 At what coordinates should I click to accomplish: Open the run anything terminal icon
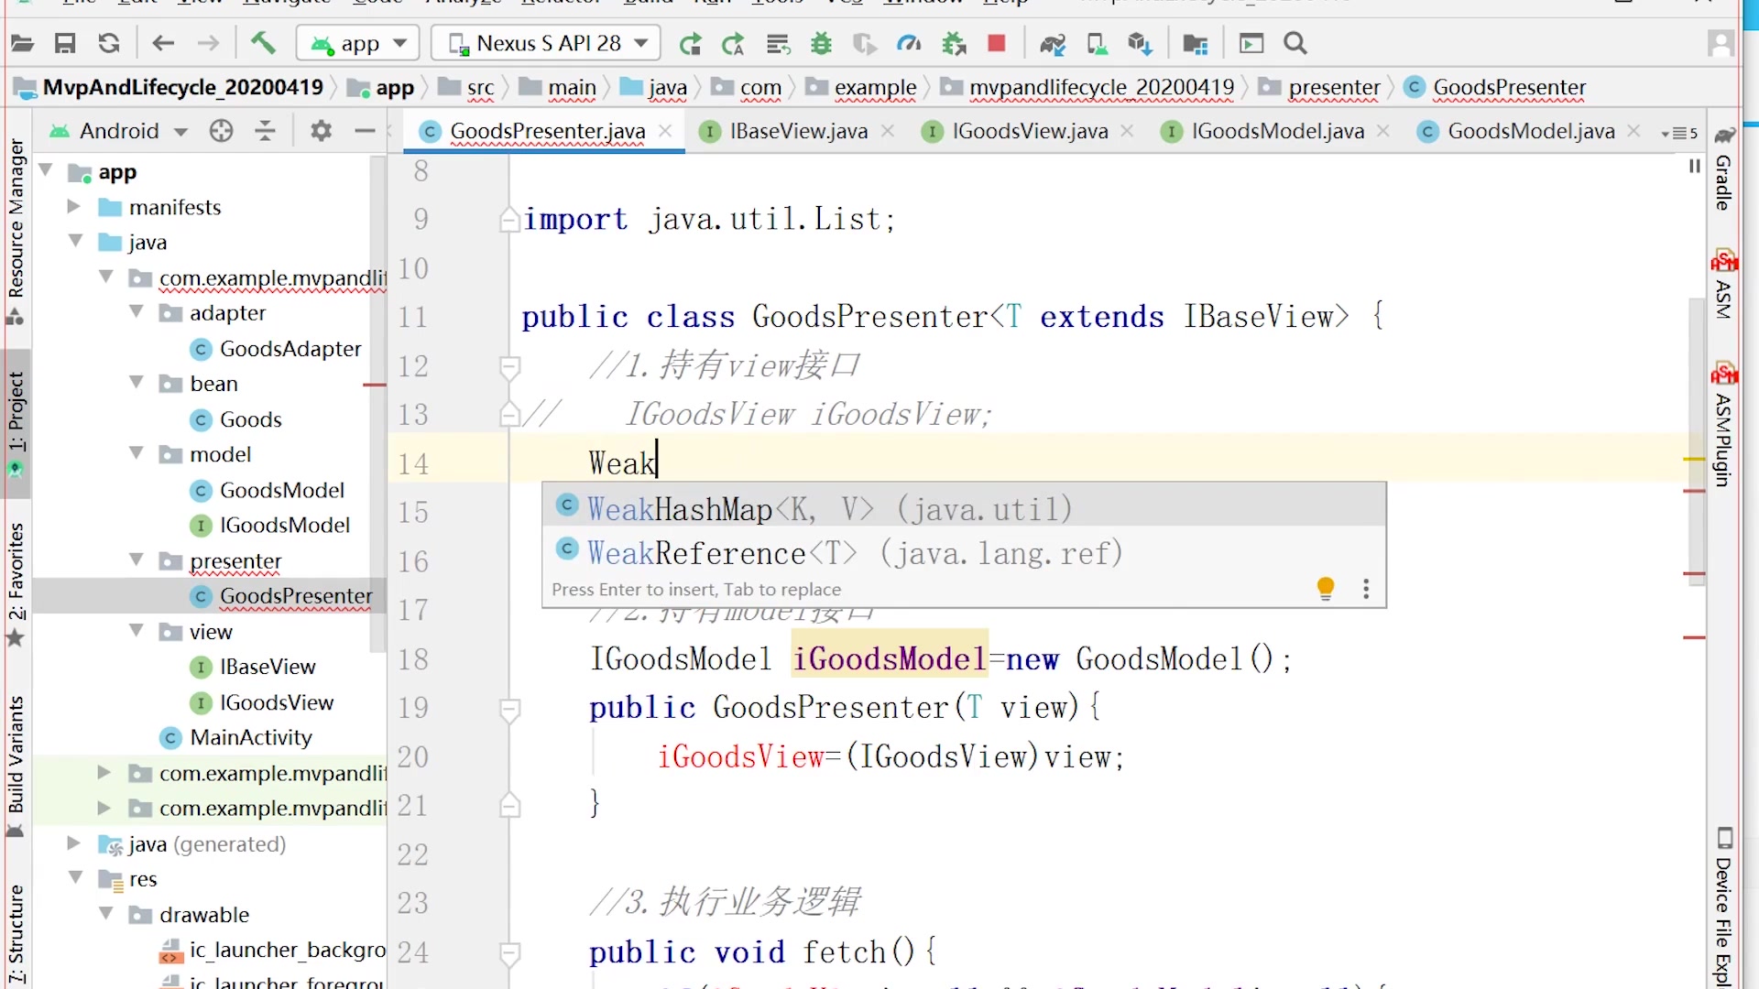(x=1251, y=43)
